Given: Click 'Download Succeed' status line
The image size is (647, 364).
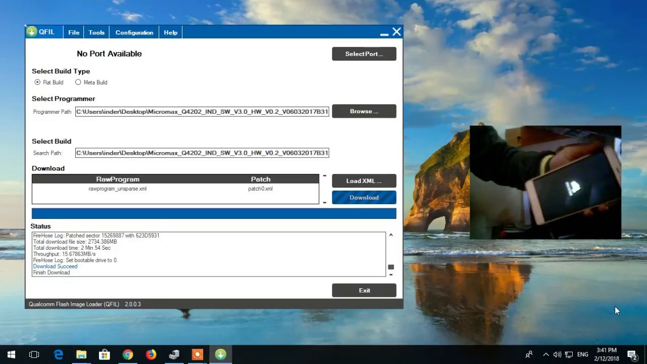Looking at the screenshot, I should pos(56,266).
